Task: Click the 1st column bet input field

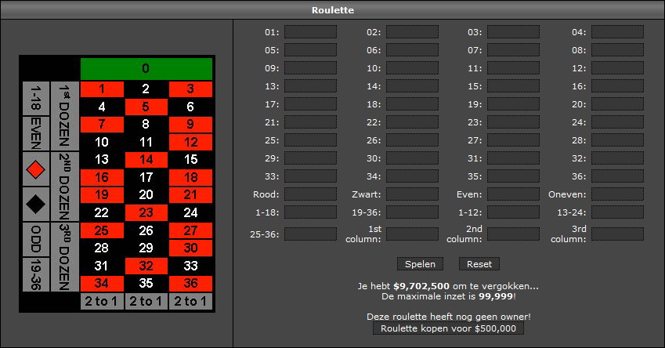Action: (x=412, y=234)
